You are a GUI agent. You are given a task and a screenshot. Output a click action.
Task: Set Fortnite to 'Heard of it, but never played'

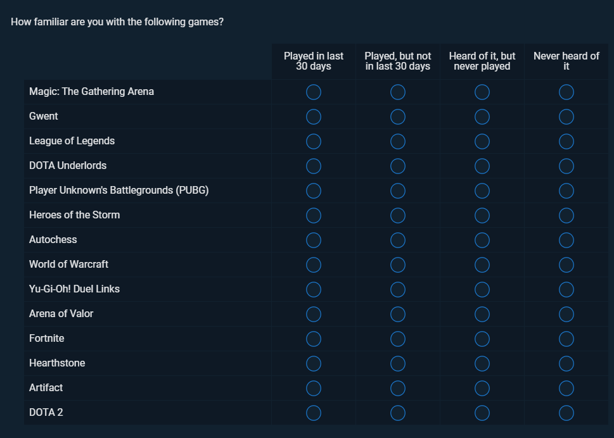(x=482, y=339)
